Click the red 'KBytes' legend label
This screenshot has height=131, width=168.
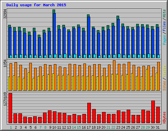tap(164, 118)
